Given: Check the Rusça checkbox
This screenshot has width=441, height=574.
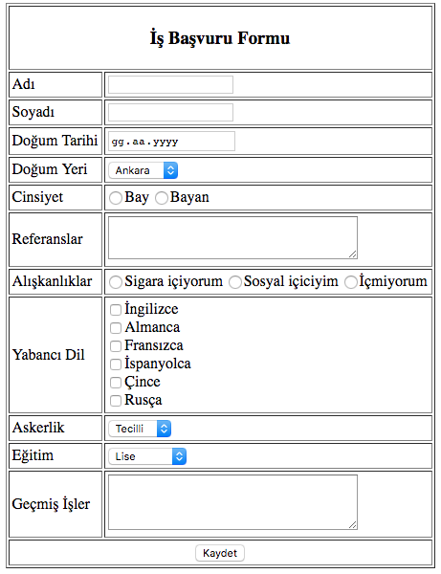Looking at the screenshot, I should pos(116,401).
